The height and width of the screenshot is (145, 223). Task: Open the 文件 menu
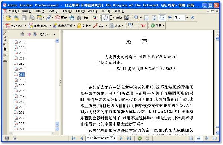(x=13, y=11)
